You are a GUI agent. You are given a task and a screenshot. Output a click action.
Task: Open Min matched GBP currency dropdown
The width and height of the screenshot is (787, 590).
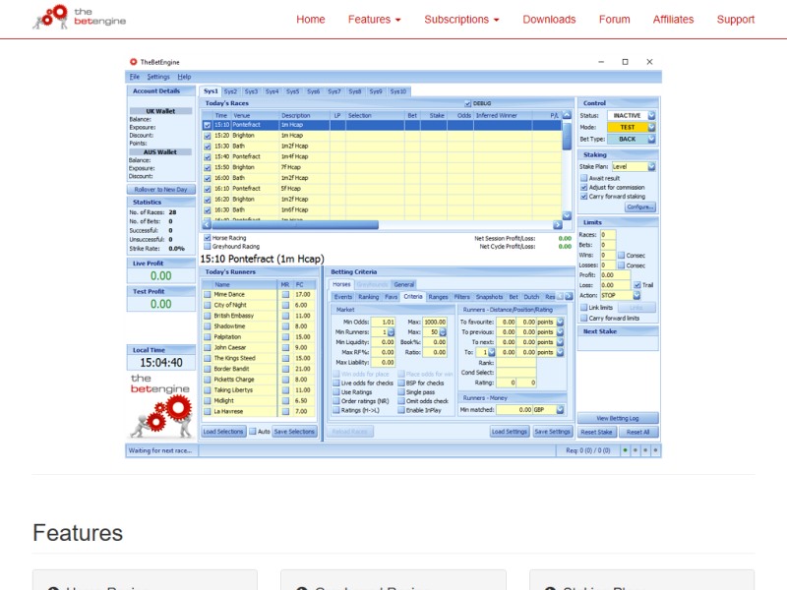(560, 410)
